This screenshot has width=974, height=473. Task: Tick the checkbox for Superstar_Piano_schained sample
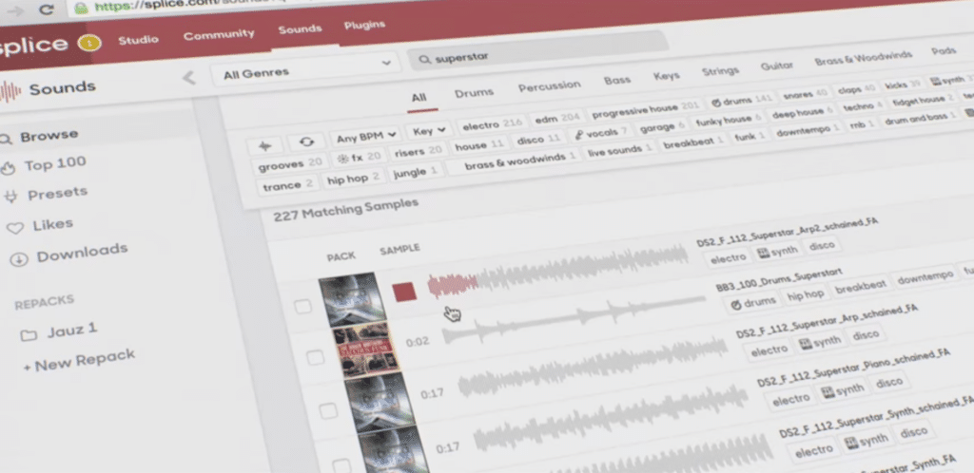[x=341, y=465]
